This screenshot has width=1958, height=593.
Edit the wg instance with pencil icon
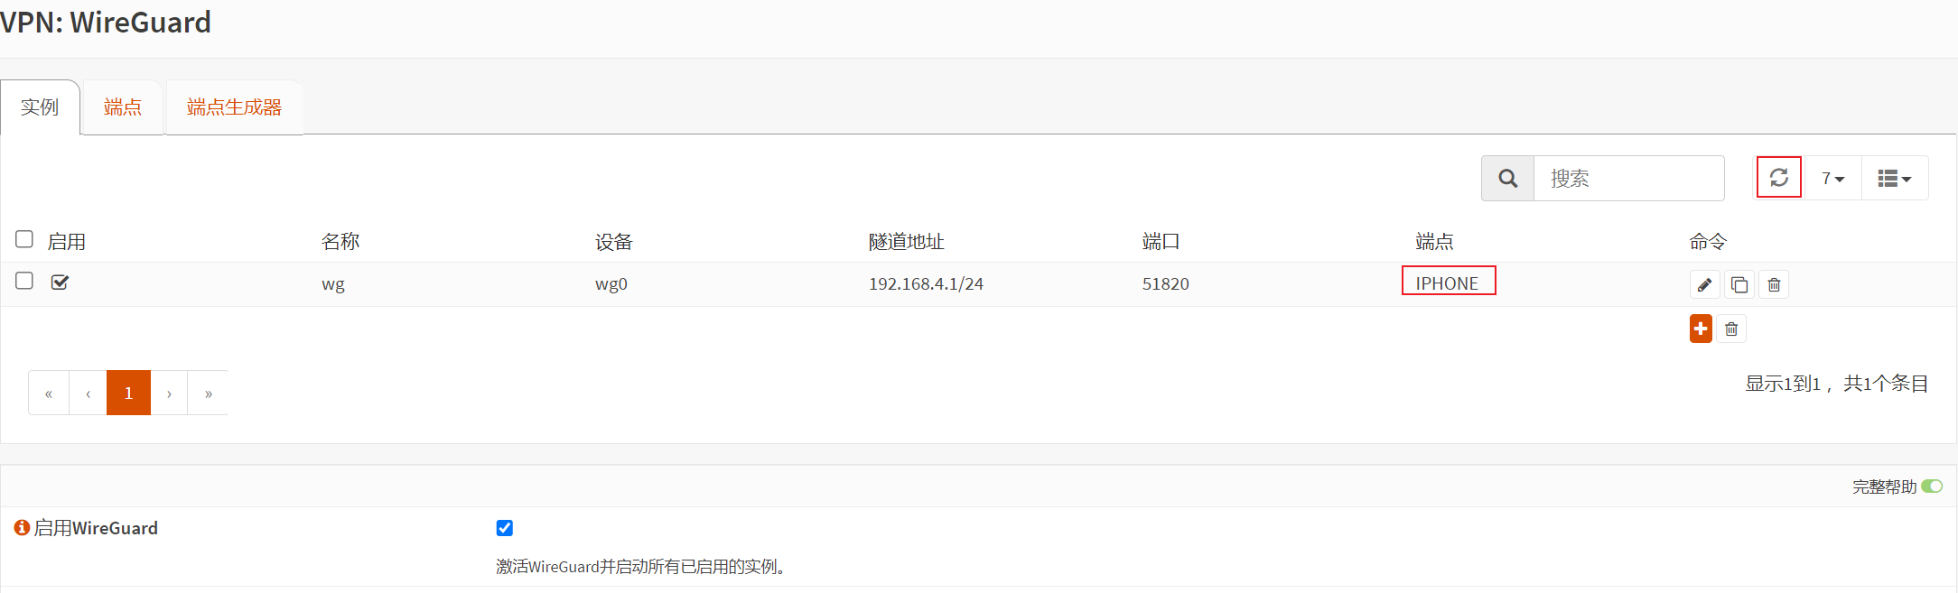[x=1704, y=285]
